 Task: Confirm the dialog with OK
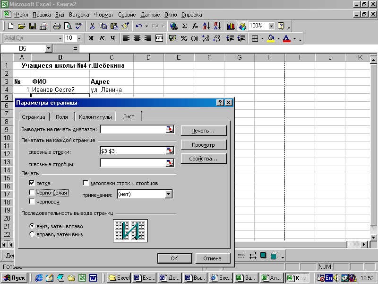[x=174, y=258]
